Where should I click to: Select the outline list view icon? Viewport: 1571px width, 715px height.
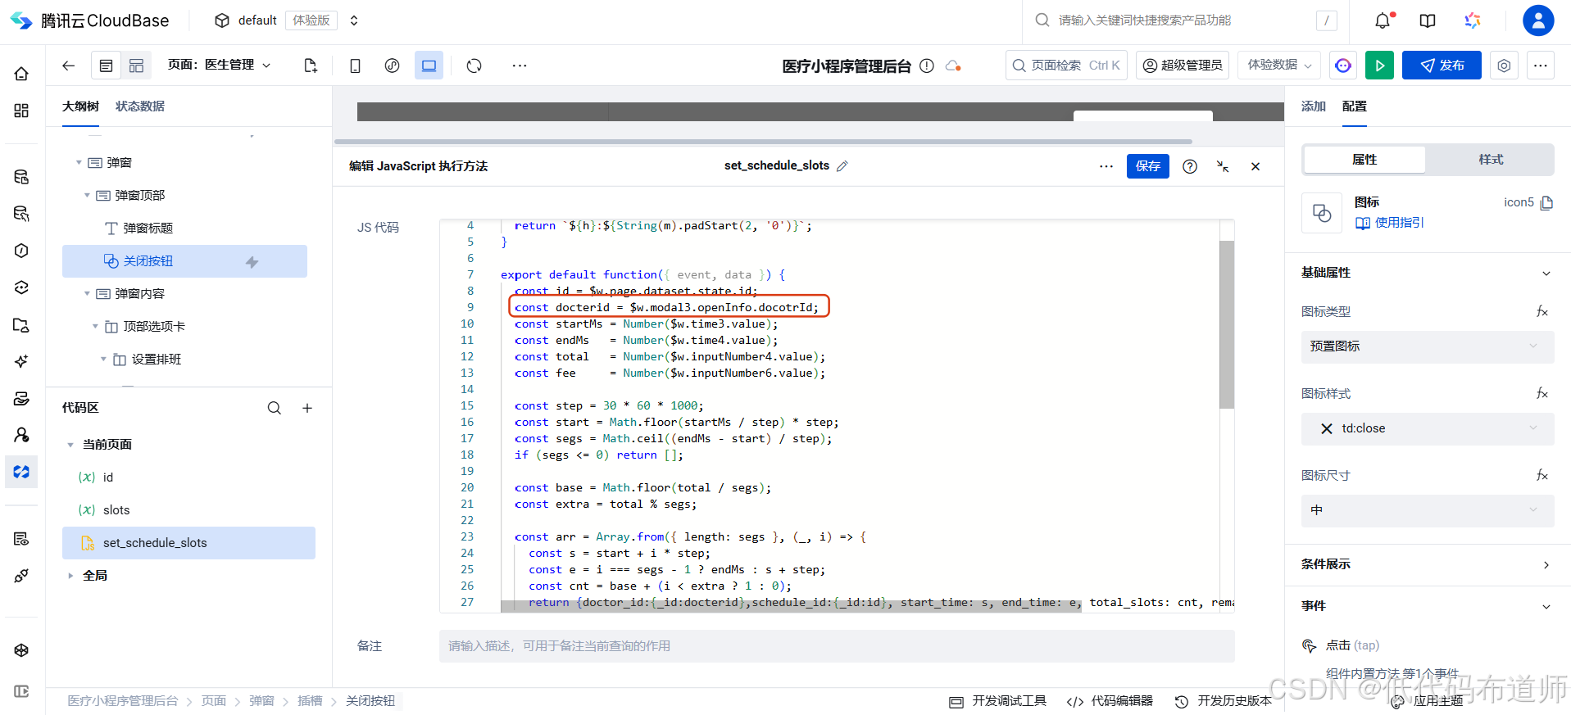point(106,66)
